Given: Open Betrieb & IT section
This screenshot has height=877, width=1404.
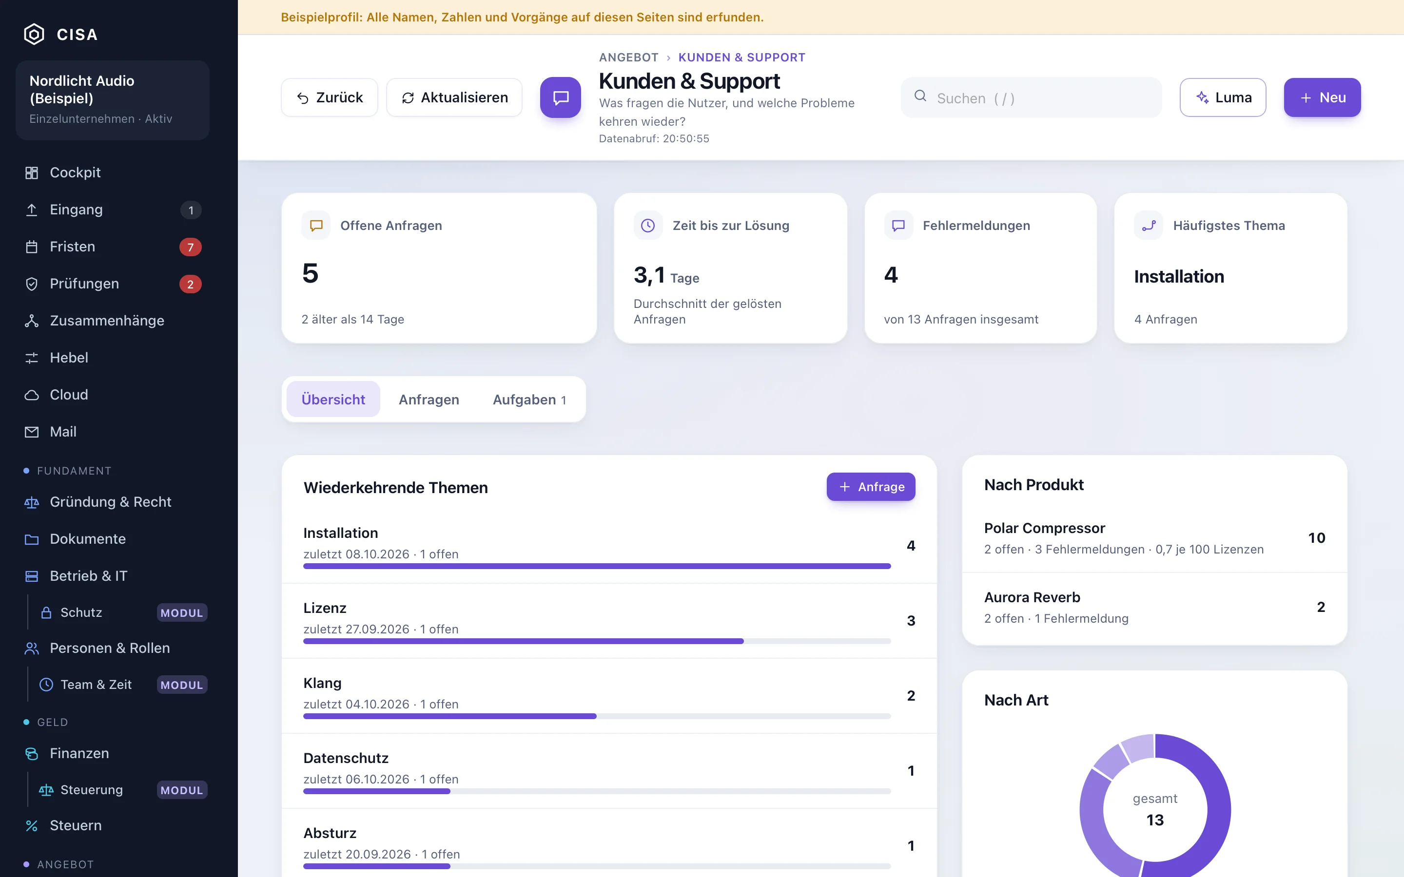Looking at the screenshot, I should coord(113,576).
